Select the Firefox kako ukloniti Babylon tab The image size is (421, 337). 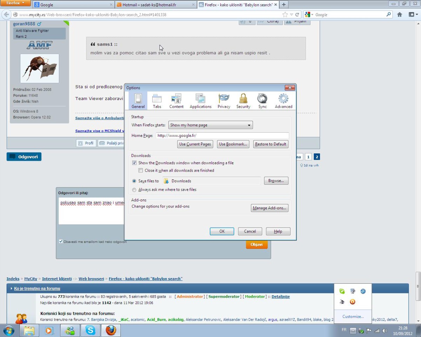pyautogui.click(x=238, y=5)
